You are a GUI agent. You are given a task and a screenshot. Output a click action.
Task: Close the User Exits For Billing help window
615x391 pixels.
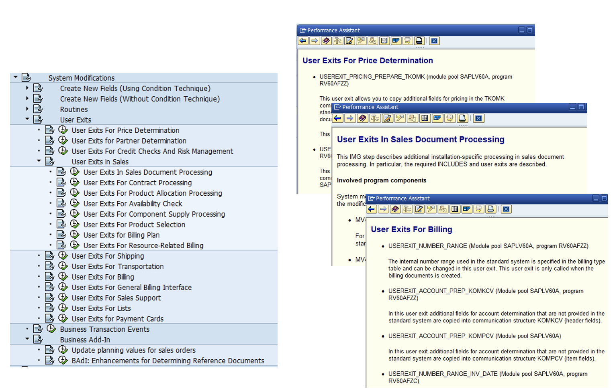coord(506,209)
